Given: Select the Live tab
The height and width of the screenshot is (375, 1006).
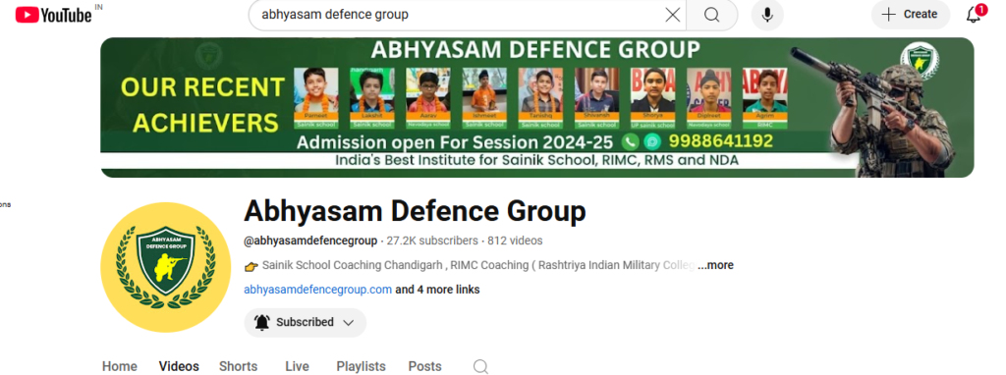Looking at the screenshot, I should [x=297, y=367].
